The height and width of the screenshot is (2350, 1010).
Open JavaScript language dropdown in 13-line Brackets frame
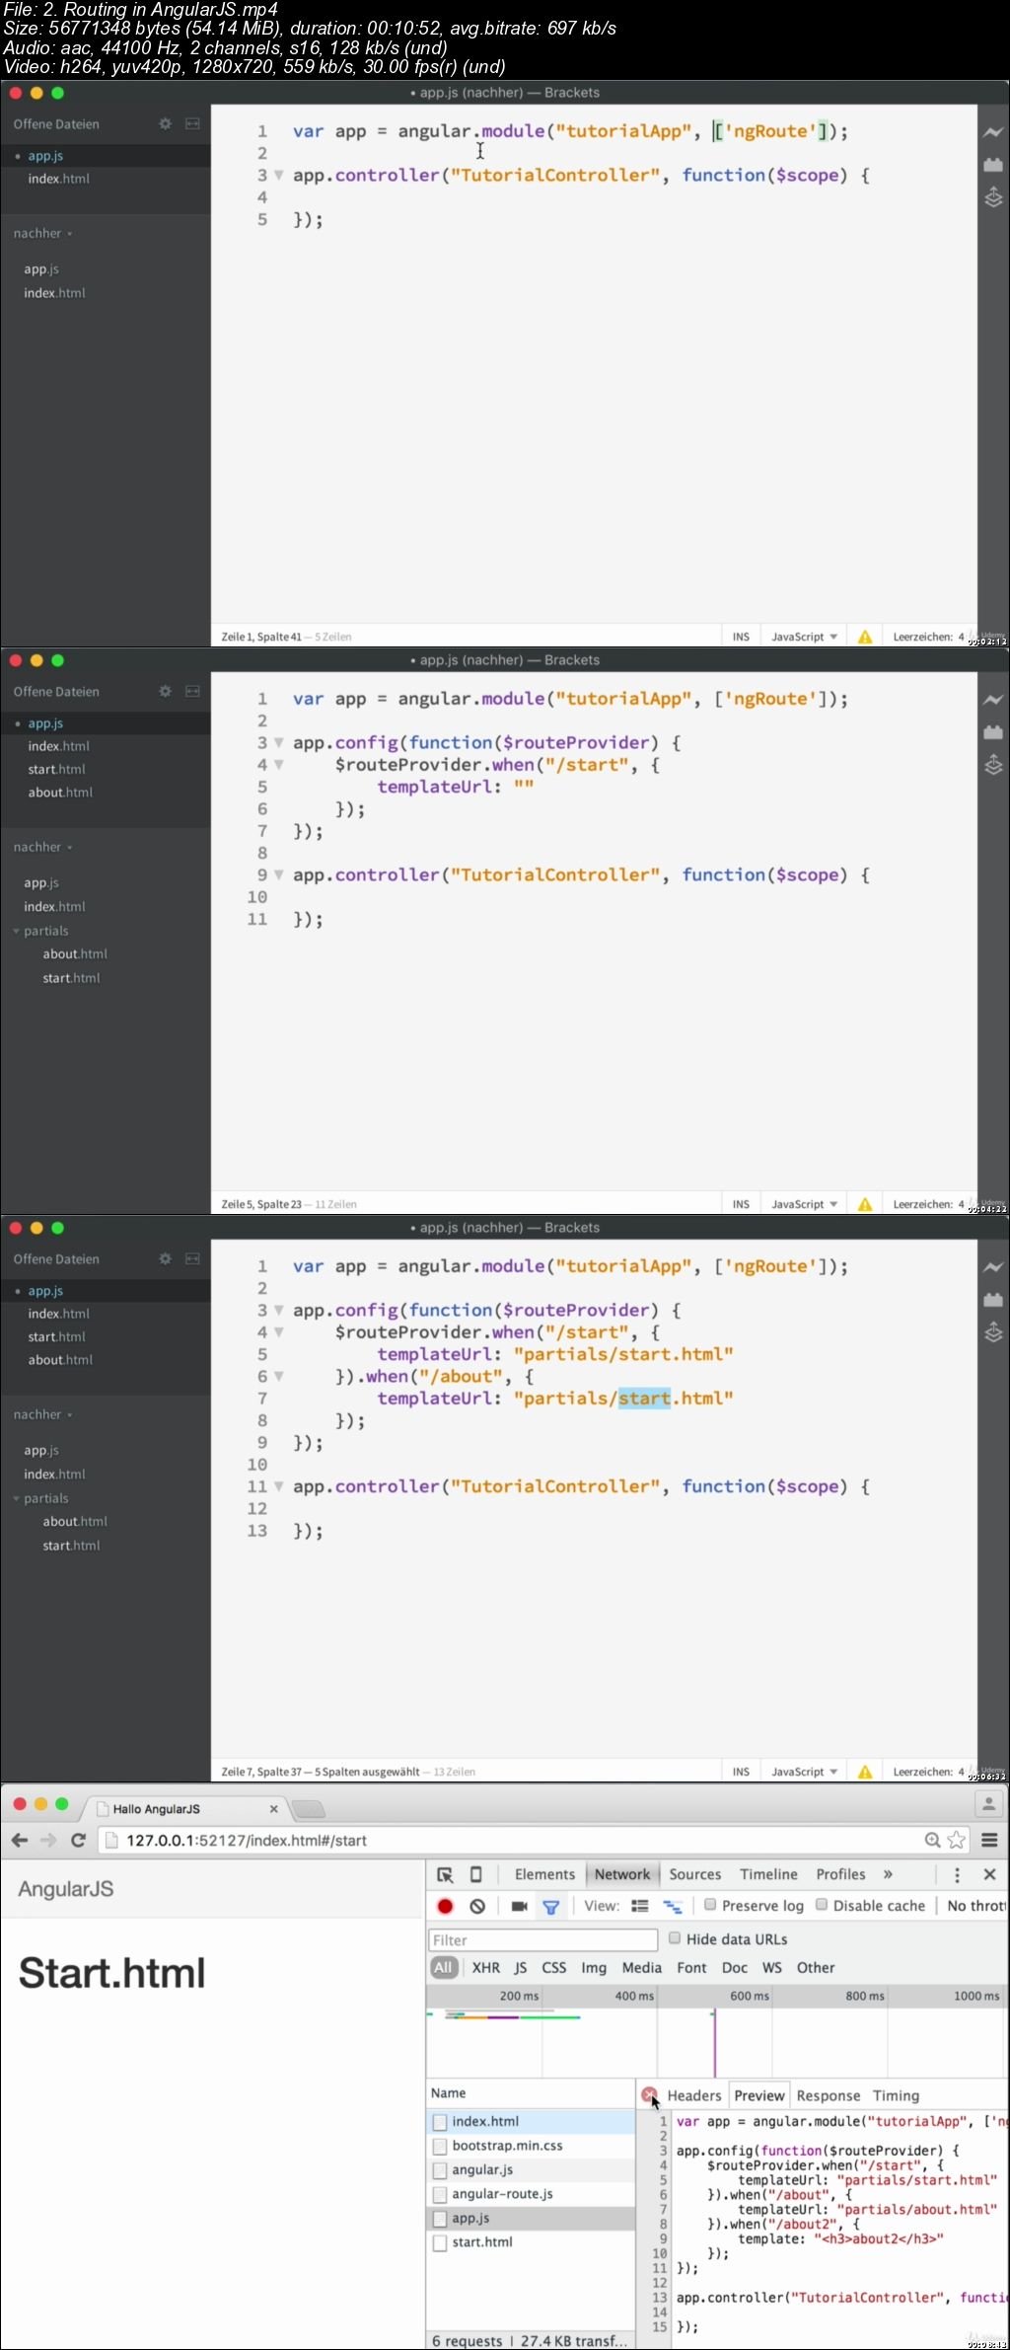(804, 1773)
